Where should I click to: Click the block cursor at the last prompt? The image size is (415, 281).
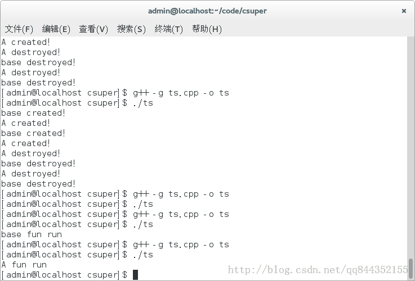coord(135,275)
